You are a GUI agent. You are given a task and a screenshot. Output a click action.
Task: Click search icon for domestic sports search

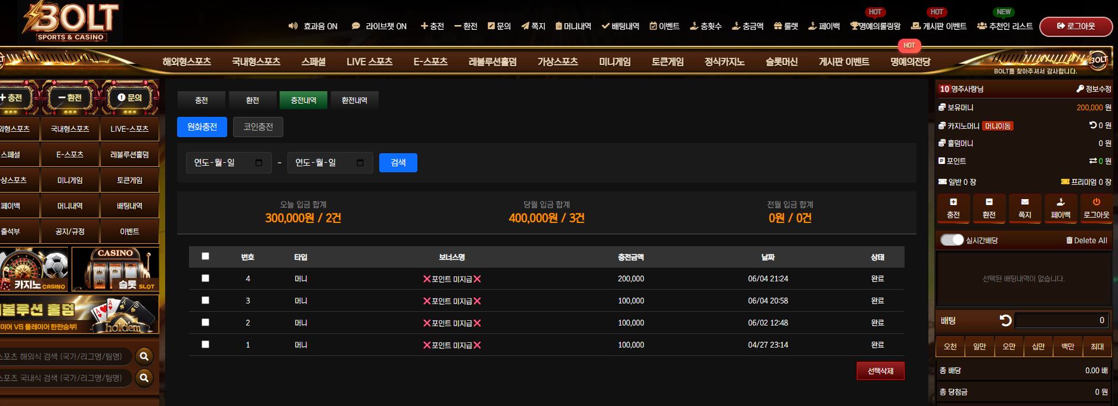[144, 378]
